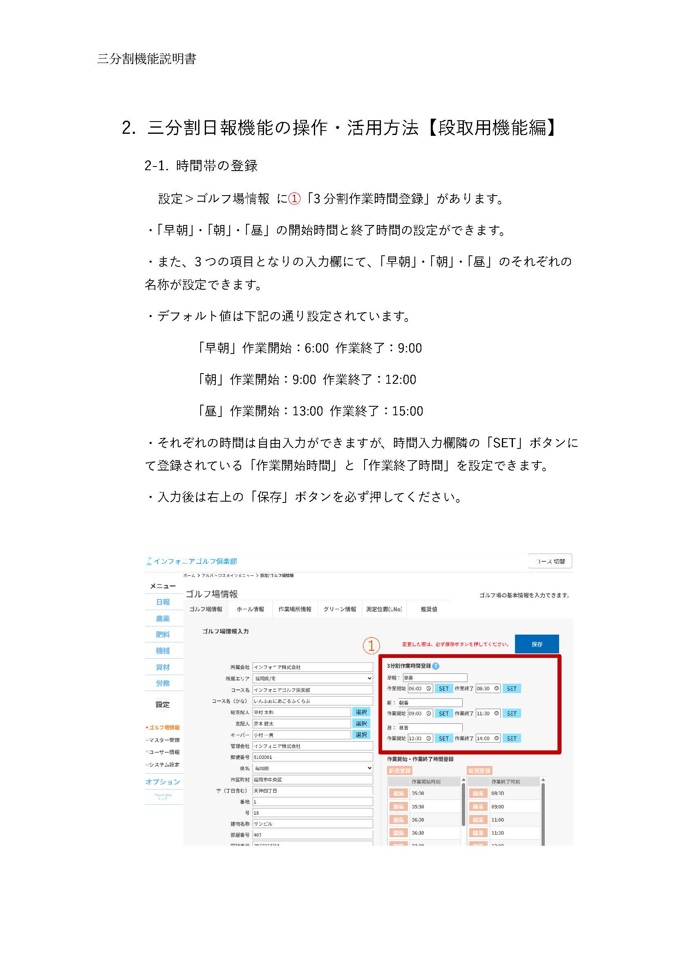Open the help tooltip beside 3分割作業時間登録

tap(436, 666)
